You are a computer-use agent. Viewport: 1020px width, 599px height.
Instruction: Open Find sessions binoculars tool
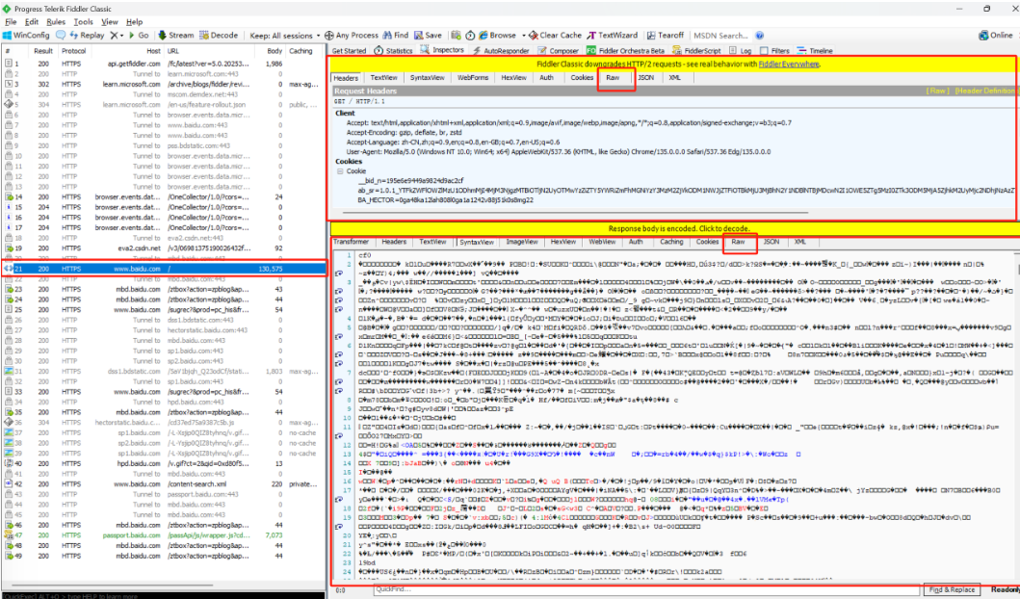396,35
